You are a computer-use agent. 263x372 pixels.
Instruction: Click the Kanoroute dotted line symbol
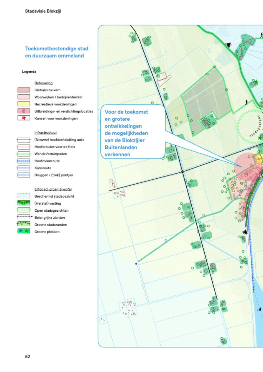click(24, 168)
